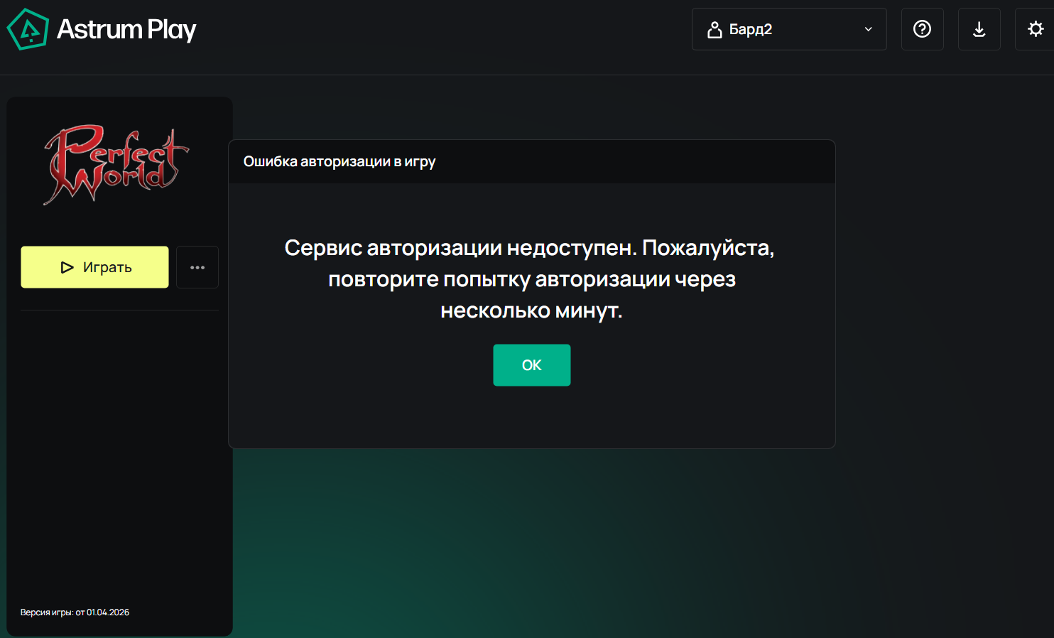Select the Perfect World game logo

(116, 164)
